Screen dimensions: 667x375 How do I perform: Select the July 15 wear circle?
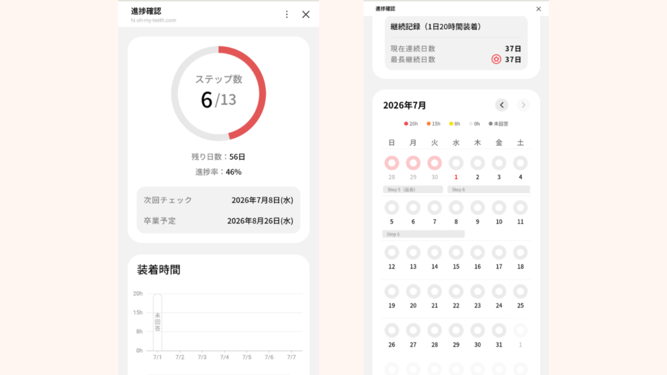click(456, 253)
